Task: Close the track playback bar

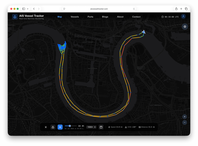Action: (46, 127)
